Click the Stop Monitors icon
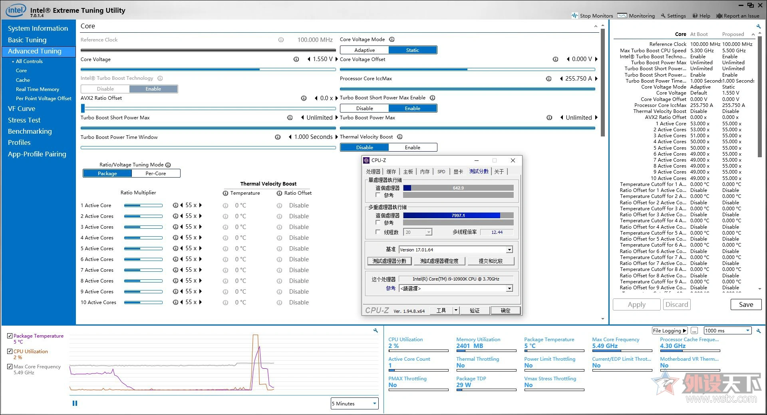 574,16
